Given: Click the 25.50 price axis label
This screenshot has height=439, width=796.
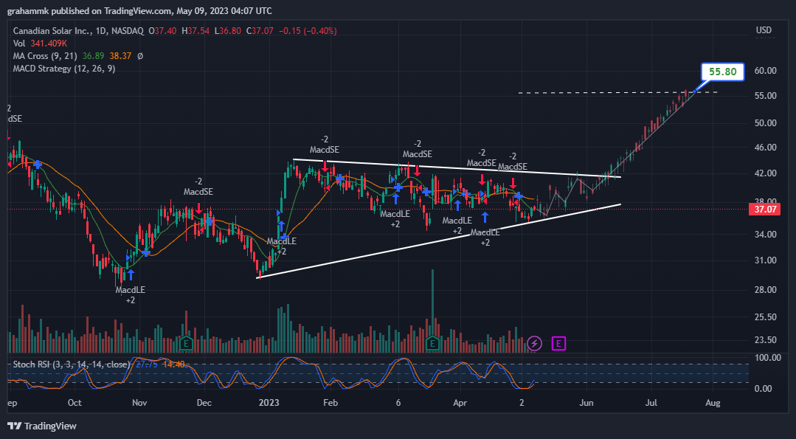Looking at the screenshot, I should pos(765,317).
